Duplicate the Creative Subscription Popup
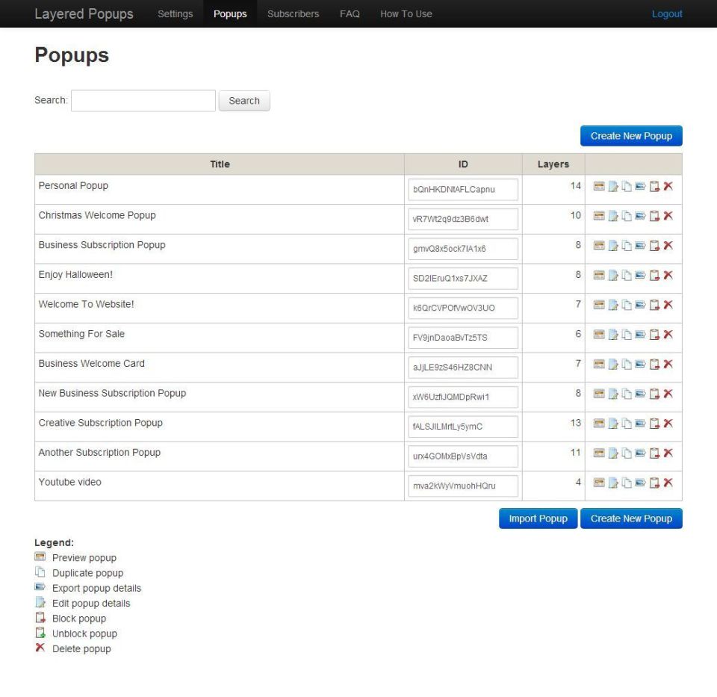Screen dimensions: 717x697 tap(627, 424)
